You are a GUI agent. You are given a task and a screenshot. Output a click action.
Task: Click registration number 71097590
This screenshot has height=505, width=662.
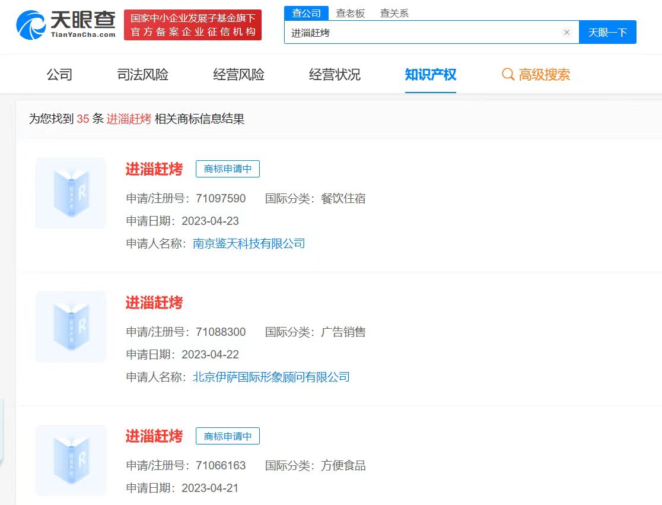pyautogui.click(x=221, y=198)
